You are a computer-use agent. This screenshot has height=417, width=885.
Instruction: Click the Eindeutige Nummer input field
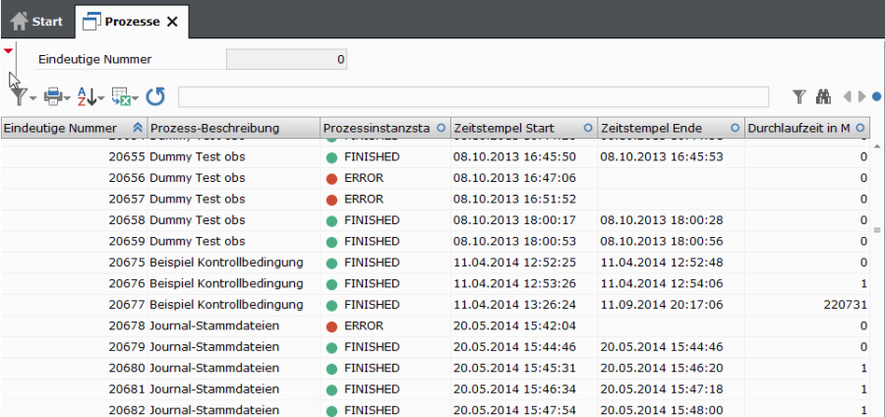pos(287,59)
